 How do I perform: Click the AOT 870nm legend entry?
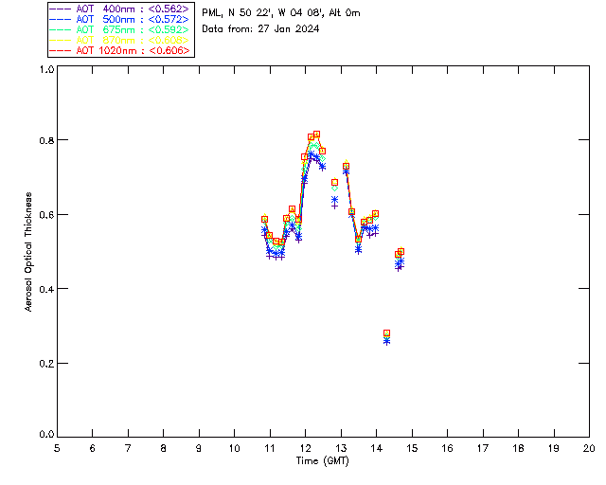coord(120,40)
